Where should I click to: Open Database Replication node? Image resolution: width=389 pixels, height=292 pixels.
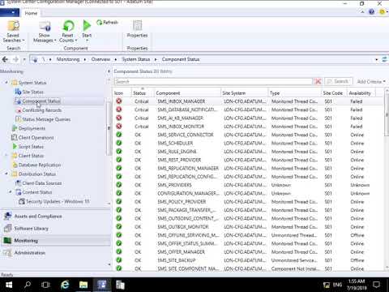(x=40, y=165)
